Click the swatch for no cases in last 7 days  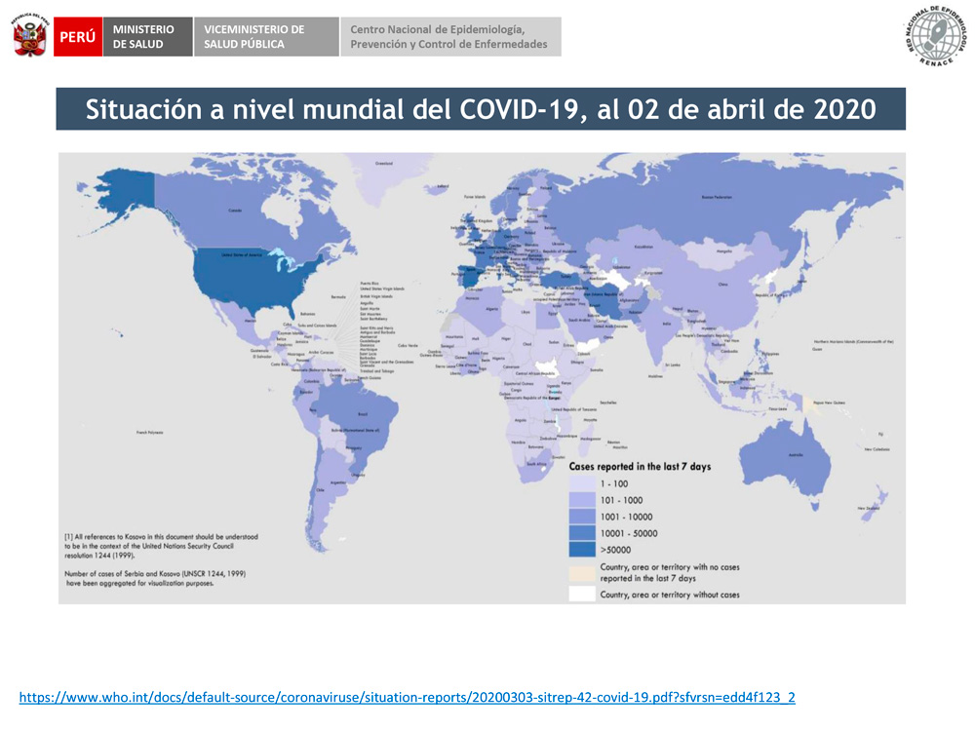pyautogui.click(x=581, y=572)
